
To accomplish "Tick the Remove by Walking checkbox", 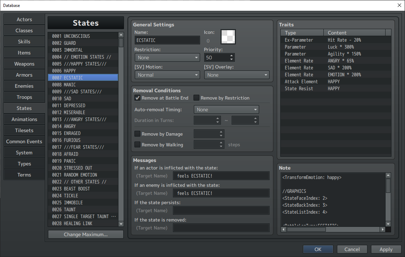I will [138, 145].
